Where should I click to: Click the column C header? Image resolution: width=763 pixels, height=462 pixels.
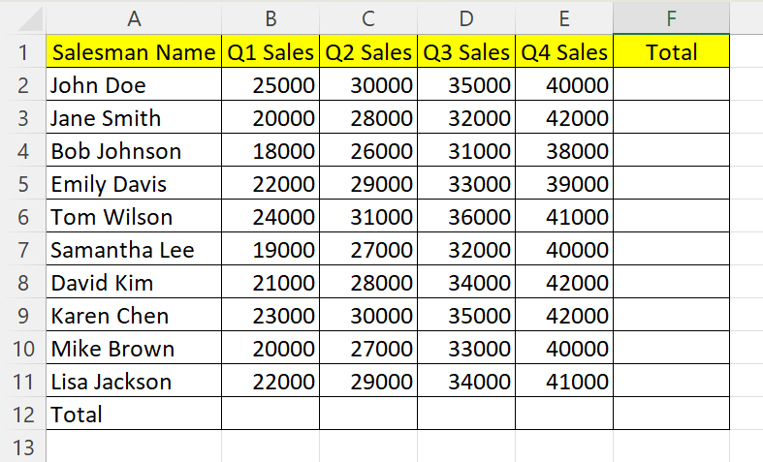pos(368,17)
